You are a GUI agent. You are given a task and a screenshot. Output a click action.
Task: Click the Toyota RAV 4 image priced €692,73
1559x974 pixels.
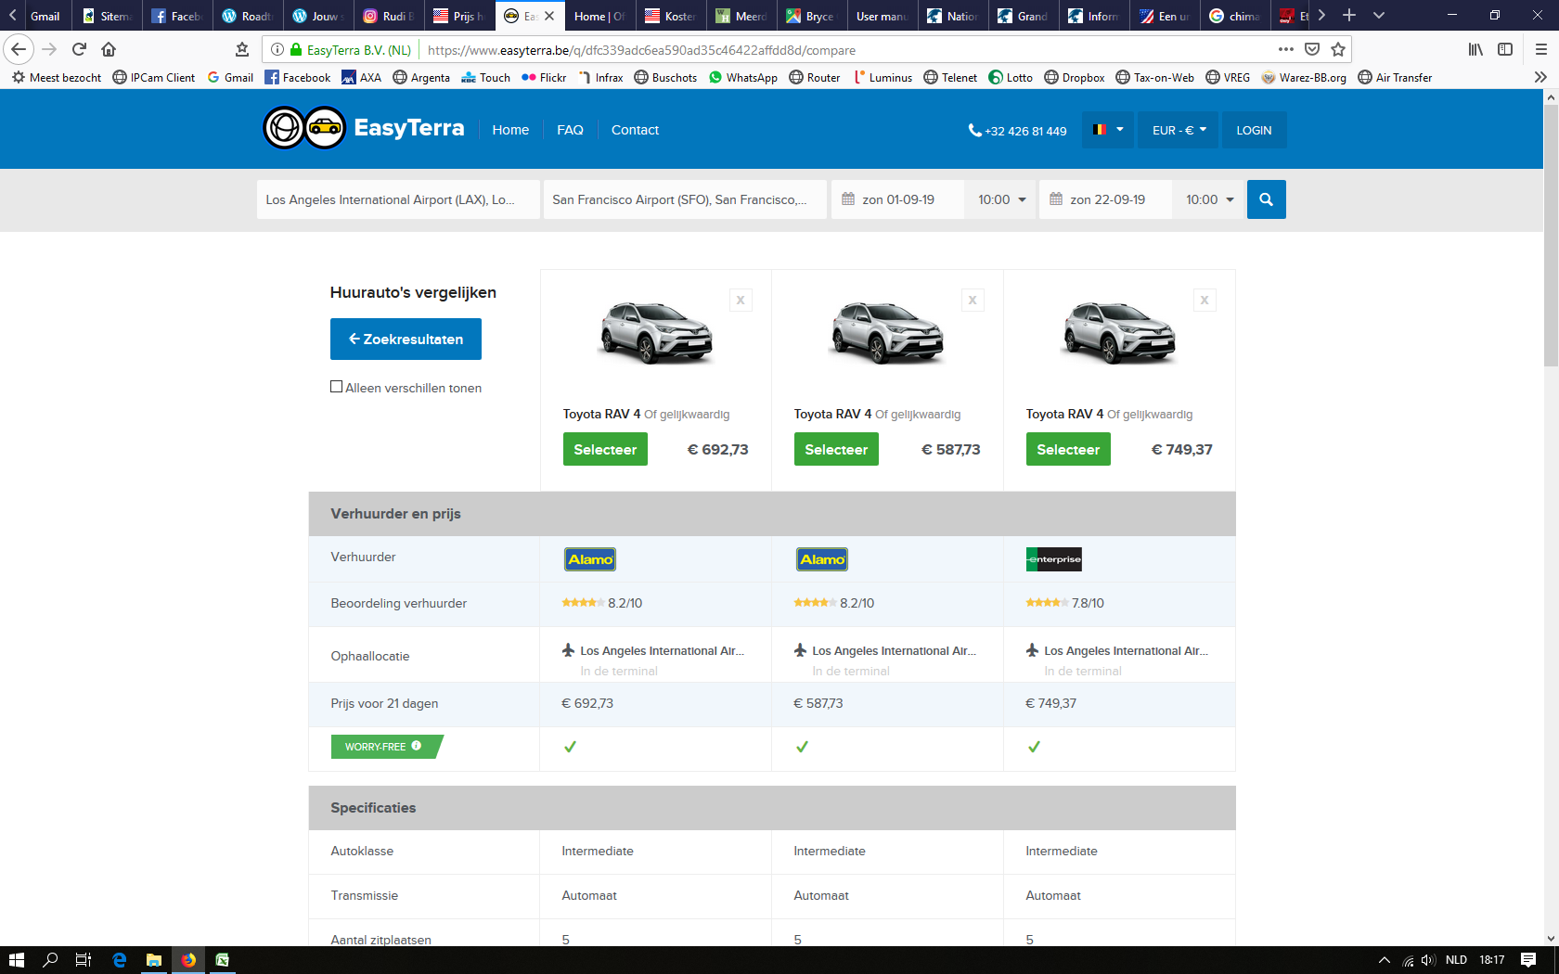click(x=655, y=333)
